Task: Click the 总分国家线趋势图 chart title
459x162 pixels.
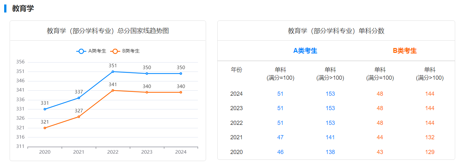Action: 108,31
